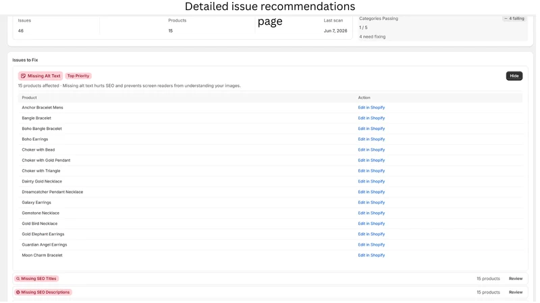Click the Hide button for Missing Alt Text

click(514, 76)
